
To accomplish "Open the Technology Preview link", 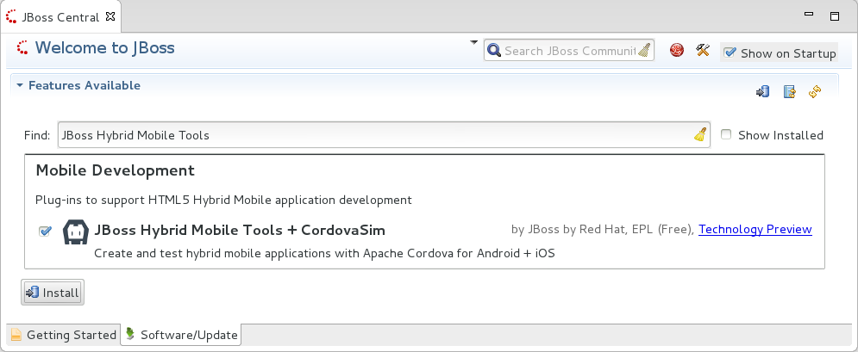I will click(755, 229).
